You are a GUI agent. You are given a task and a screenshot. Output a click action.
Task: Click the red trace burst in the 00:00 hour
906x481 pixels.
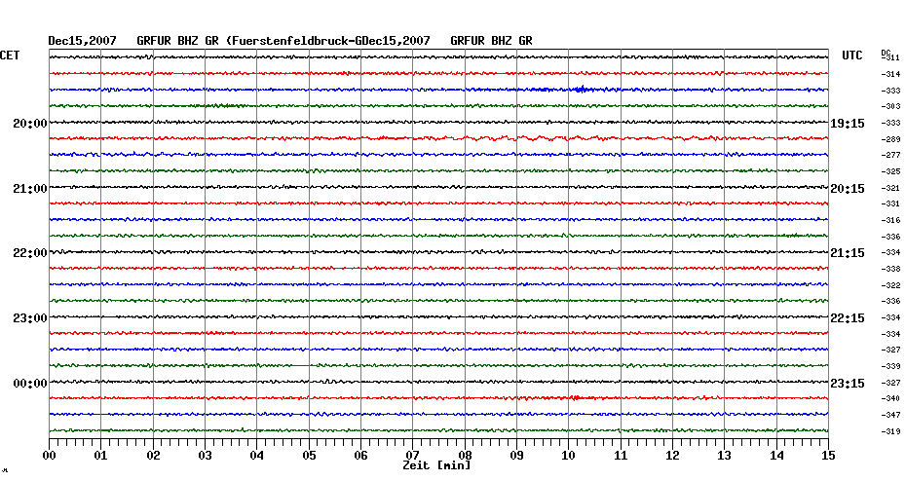coord(576,398)
